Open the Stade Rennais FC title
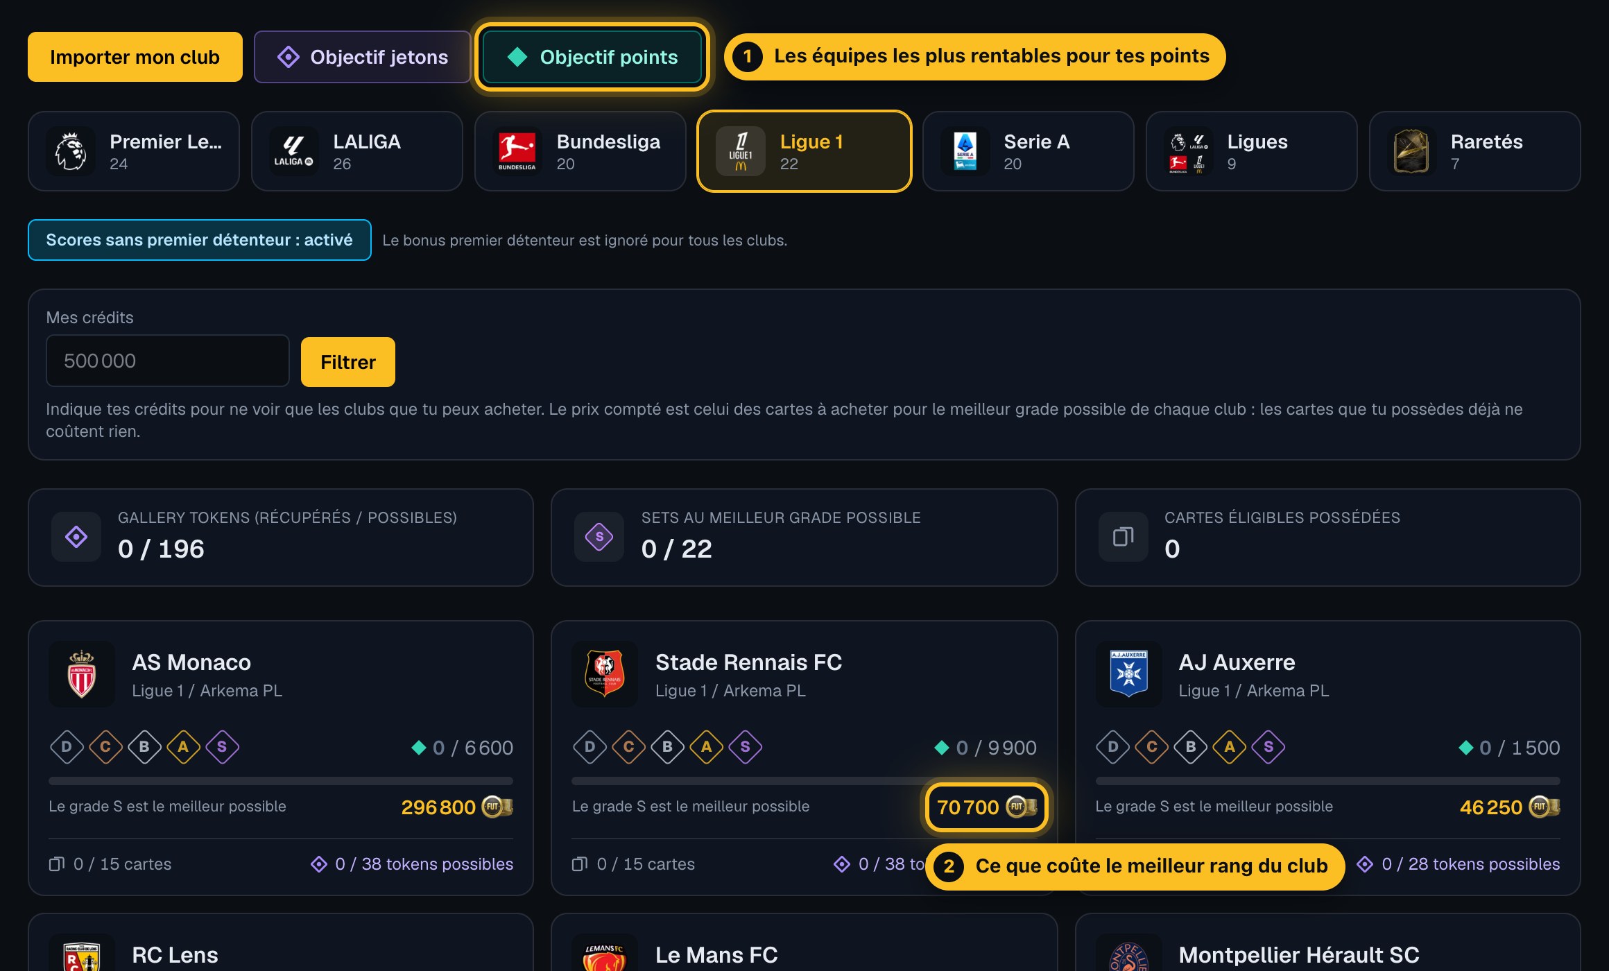1609x971 pixels. 748,662
